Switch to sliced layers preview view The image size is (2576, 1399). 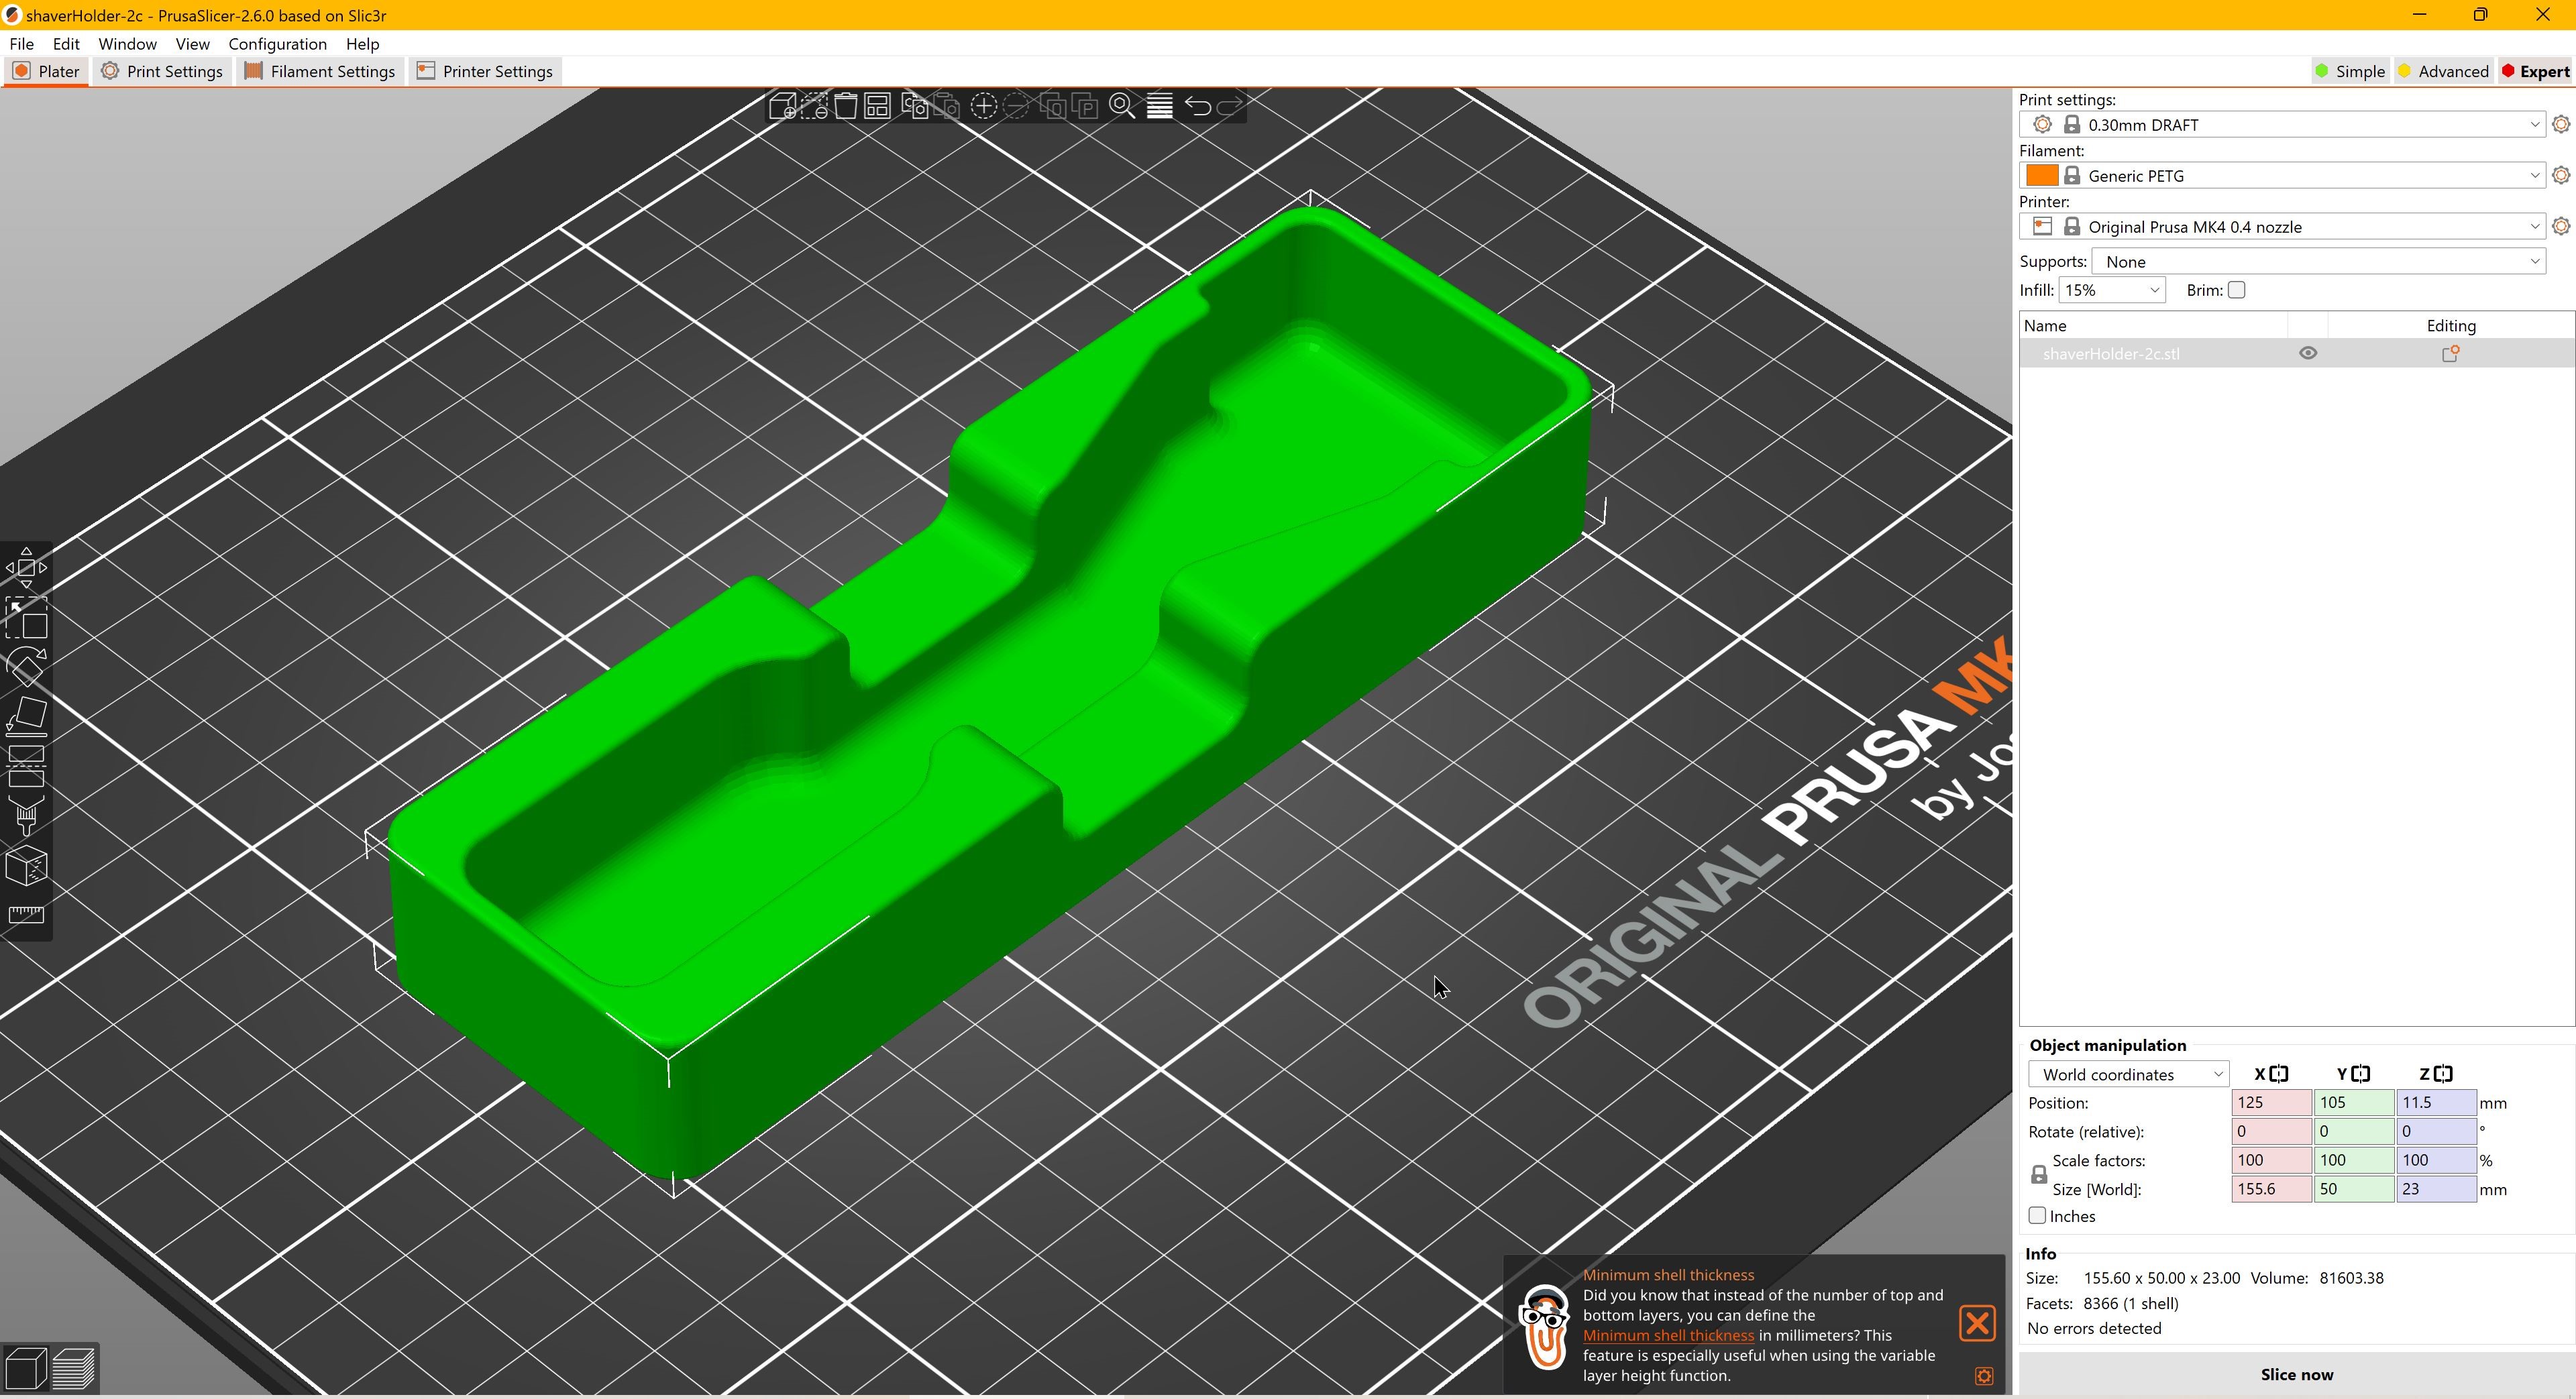pos(74,1368)
